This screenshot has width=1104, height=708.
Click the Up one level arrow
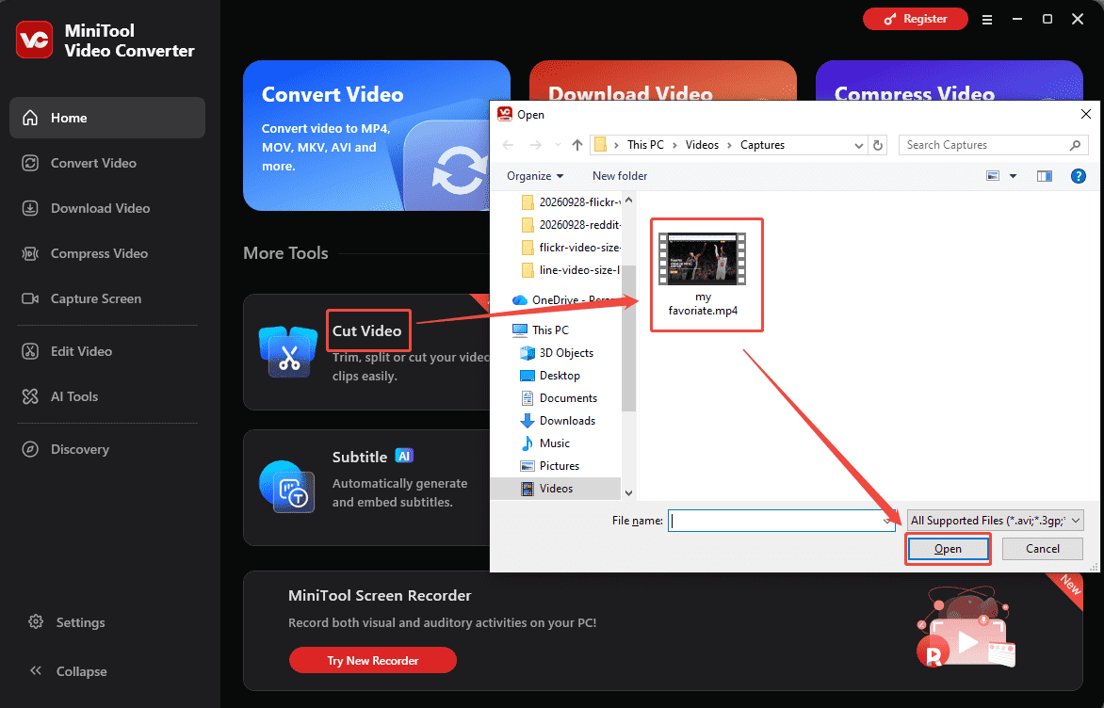(577, 145)
